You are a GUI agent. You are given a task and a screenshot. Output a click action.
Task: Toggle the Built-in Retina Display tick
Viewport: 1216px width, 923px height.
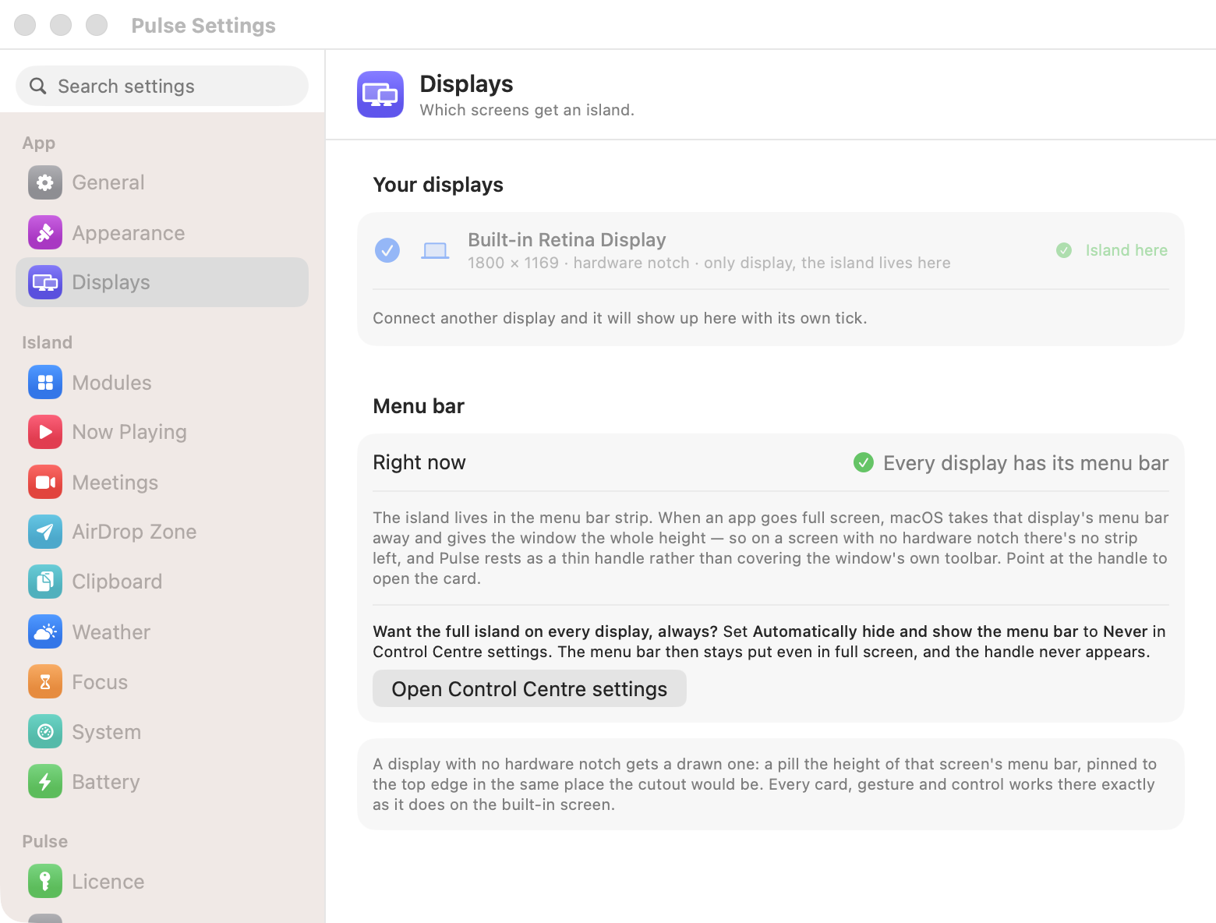[387, 250]
